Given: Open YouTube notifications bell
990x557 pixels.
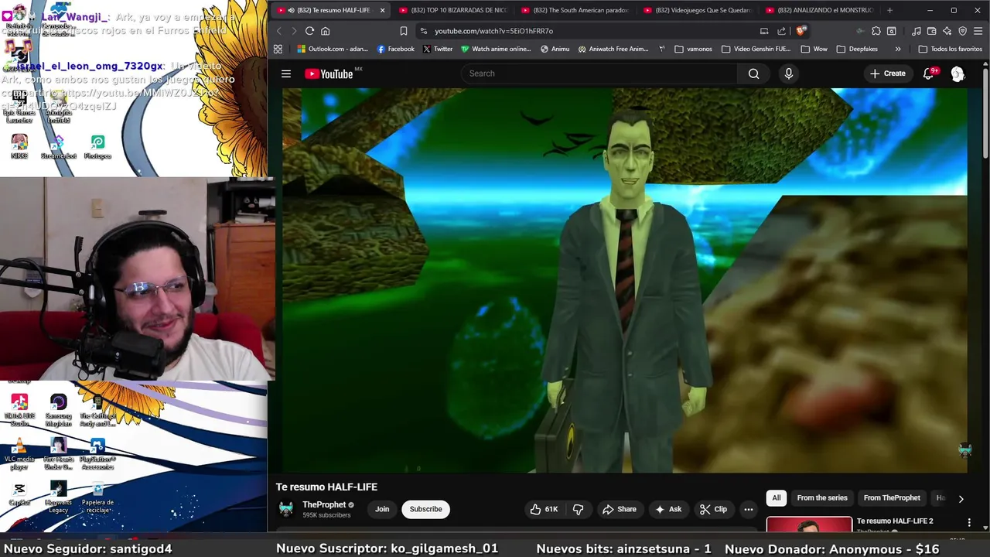Looking at the screenshot, I should [x=929, y=73].
